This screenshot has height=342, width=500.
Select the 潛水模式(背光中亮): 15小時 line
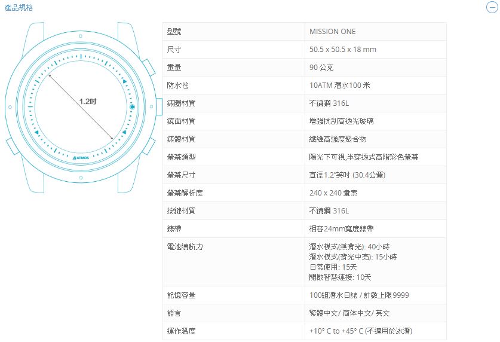pos(353,256)
